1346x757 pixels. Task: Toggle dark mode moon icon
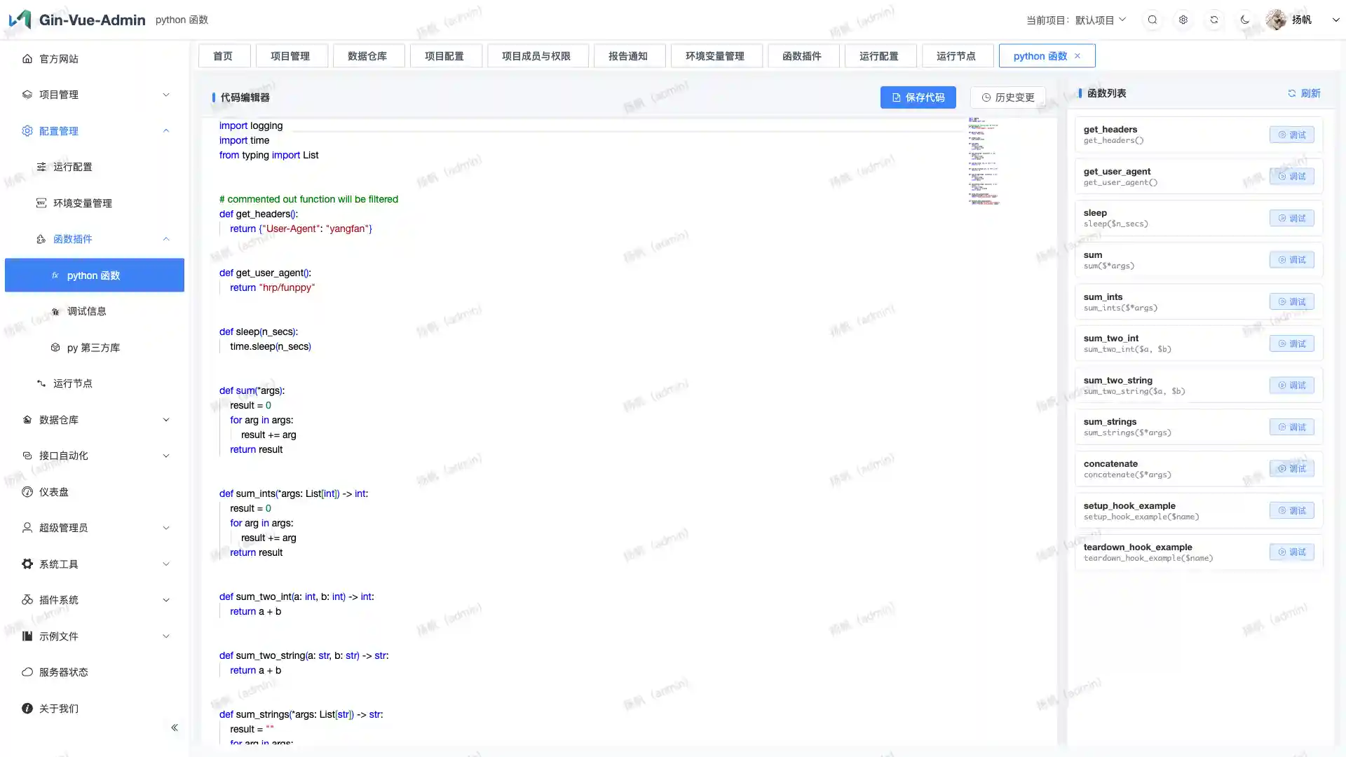coord(1245,20)
